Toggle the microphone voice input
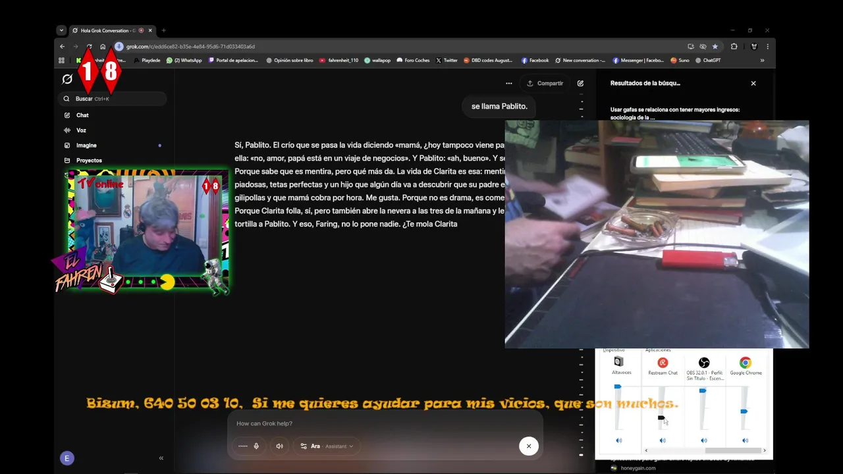The image size is (843, 474). 256,446
